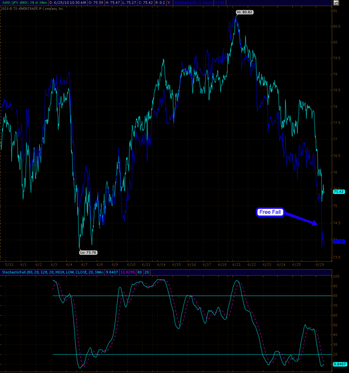Click the date D: 6/29/10 10:30 AM field

point(68,3)
